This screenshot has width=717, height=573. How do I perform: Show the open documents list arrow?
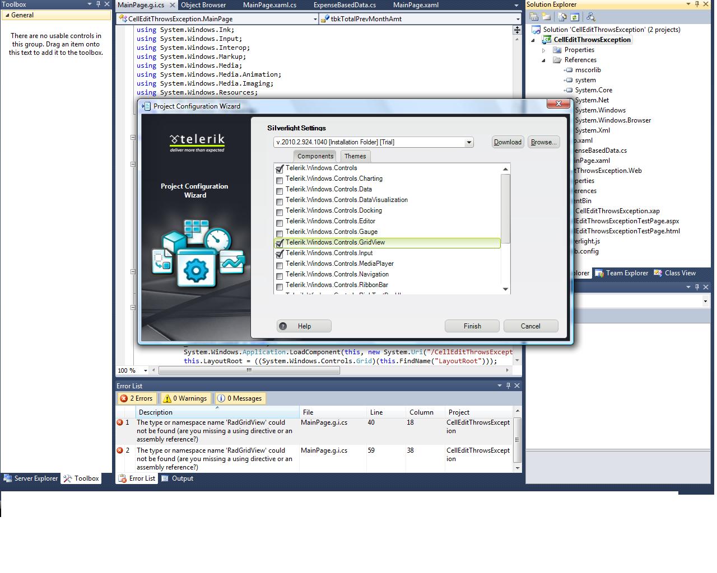[516, 5]
